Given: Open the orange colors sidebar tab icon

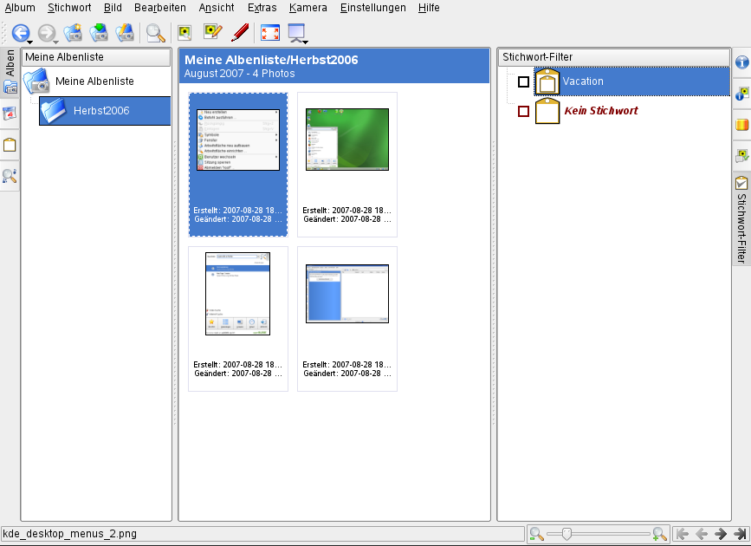Looking at the screenshot, I should (x=741, y=124).
